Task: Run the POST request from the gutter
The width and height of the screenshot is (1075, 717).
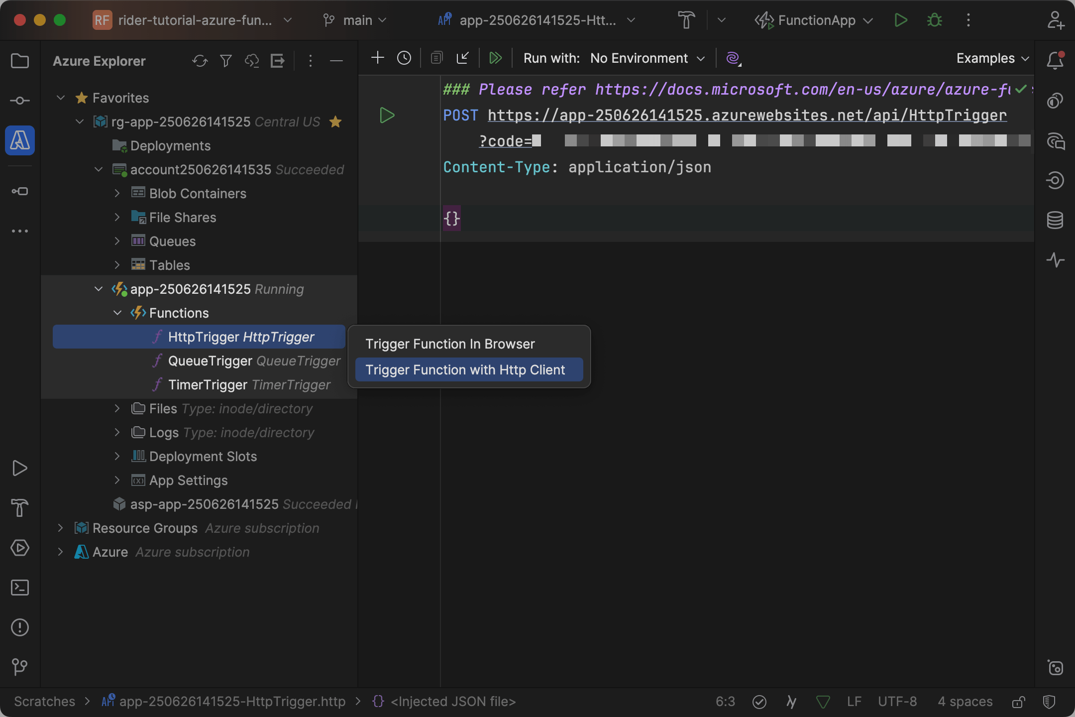Action: [387, 115]
